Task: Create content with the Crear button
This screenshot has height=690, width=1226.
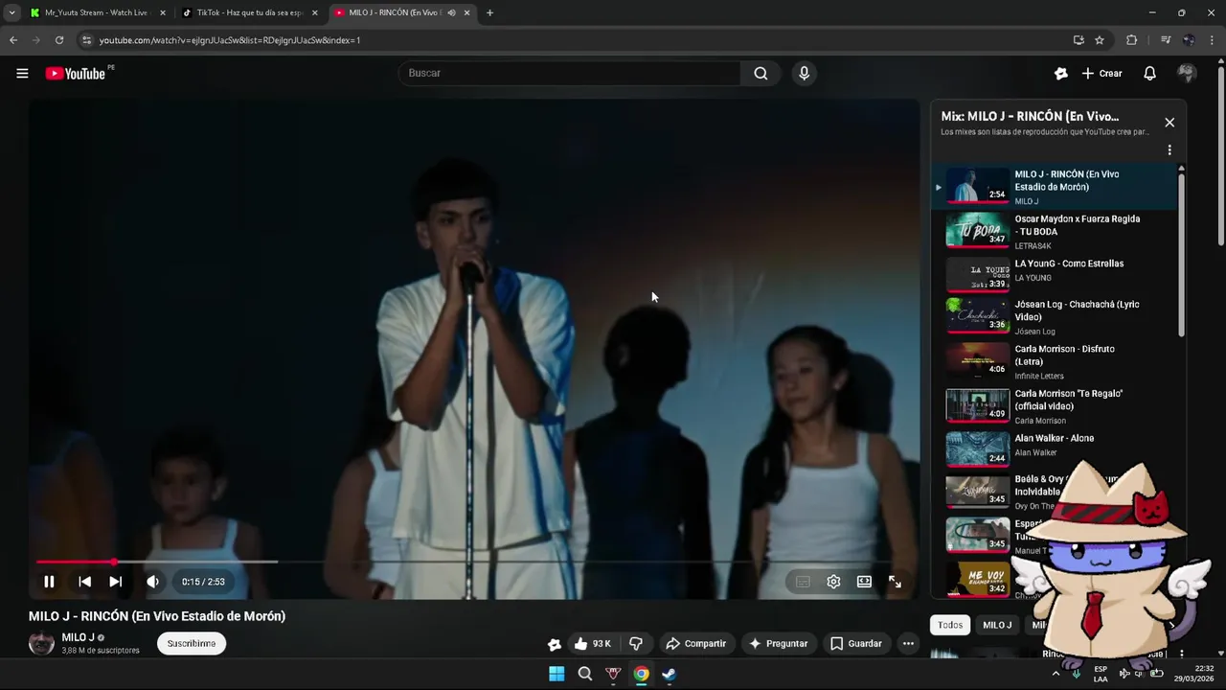Action: click(1101, 73)
